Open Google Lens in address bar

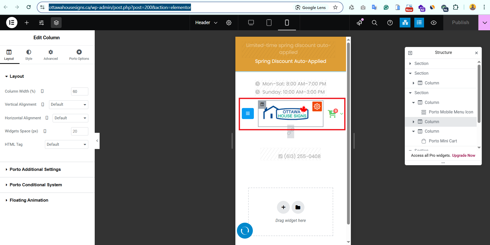[311, 7]
